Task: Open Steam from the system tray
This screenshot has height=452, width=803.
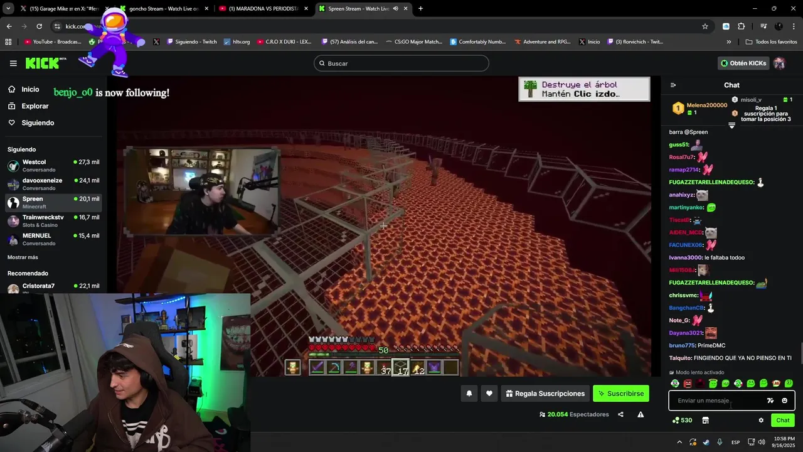Action: [x=706, y=442]
